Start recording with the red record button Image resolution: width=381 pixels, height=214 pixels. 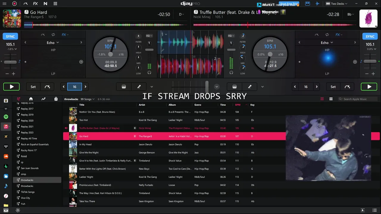(14, 4)
